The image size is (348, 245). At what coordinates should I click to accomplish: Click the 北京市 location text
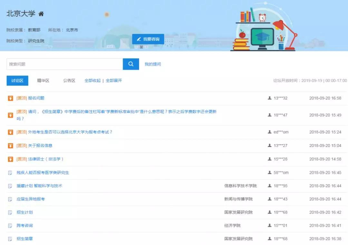(72, 30)
